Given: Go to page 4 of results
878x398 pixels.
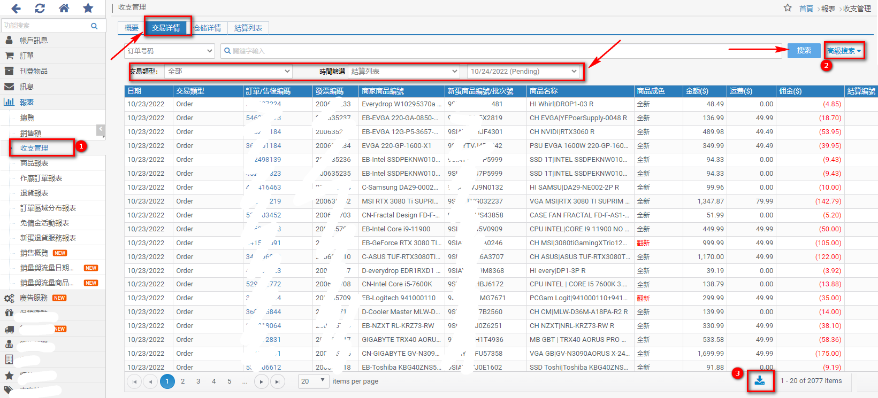Looking at the screenshot, I should click(213, 381).
